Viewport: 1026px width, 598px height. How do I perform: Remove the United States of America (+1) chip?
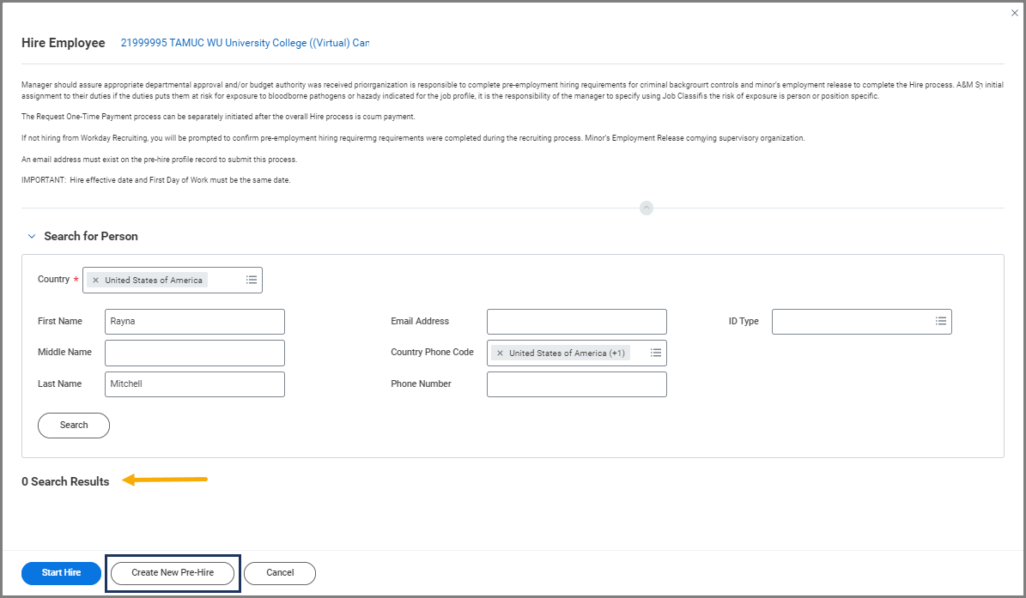coord(500,353)
